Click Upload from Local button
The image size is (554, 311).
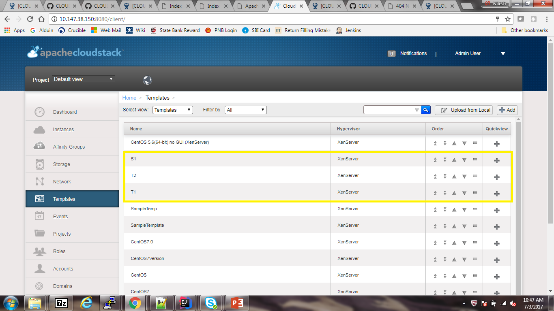point(464,110)
